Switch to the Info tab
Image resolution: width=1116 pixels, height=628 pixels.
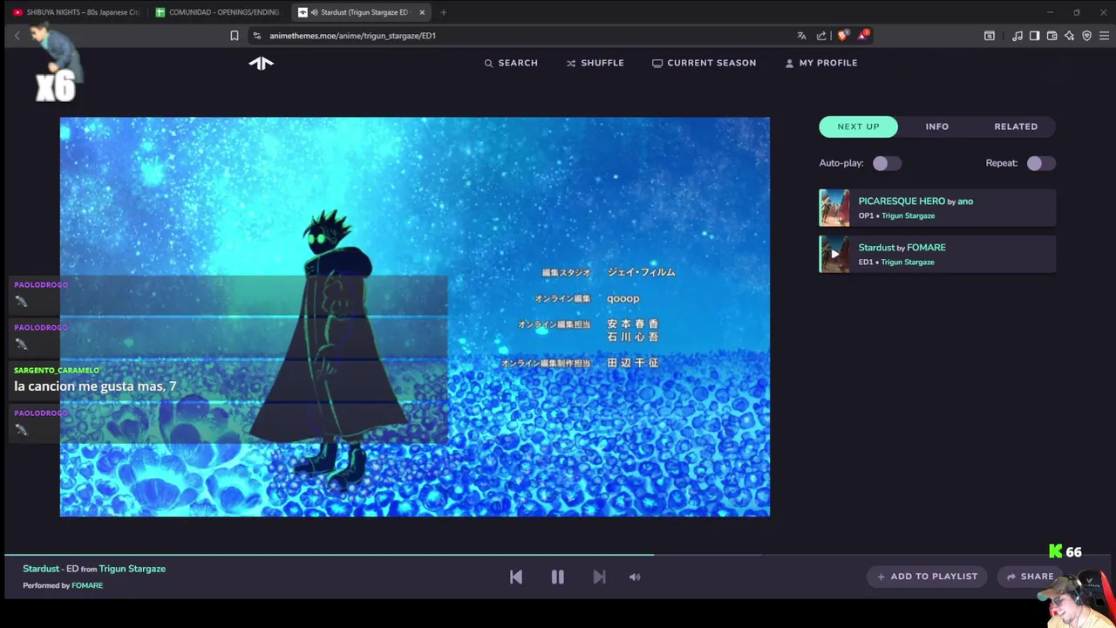tap(937, 126)
